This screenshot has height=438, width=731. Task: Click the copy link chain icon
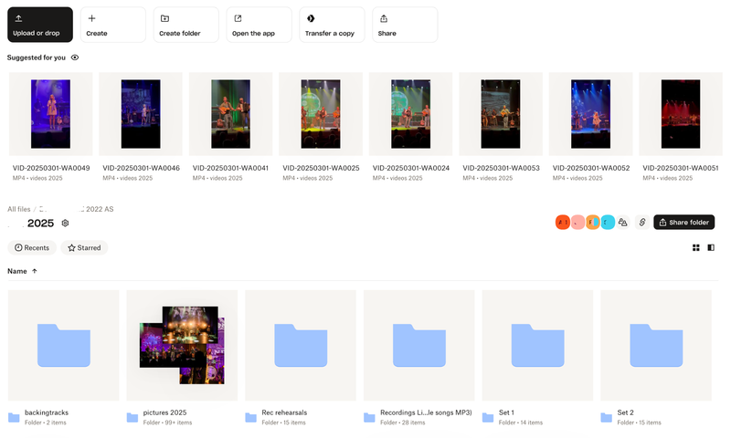641,223
